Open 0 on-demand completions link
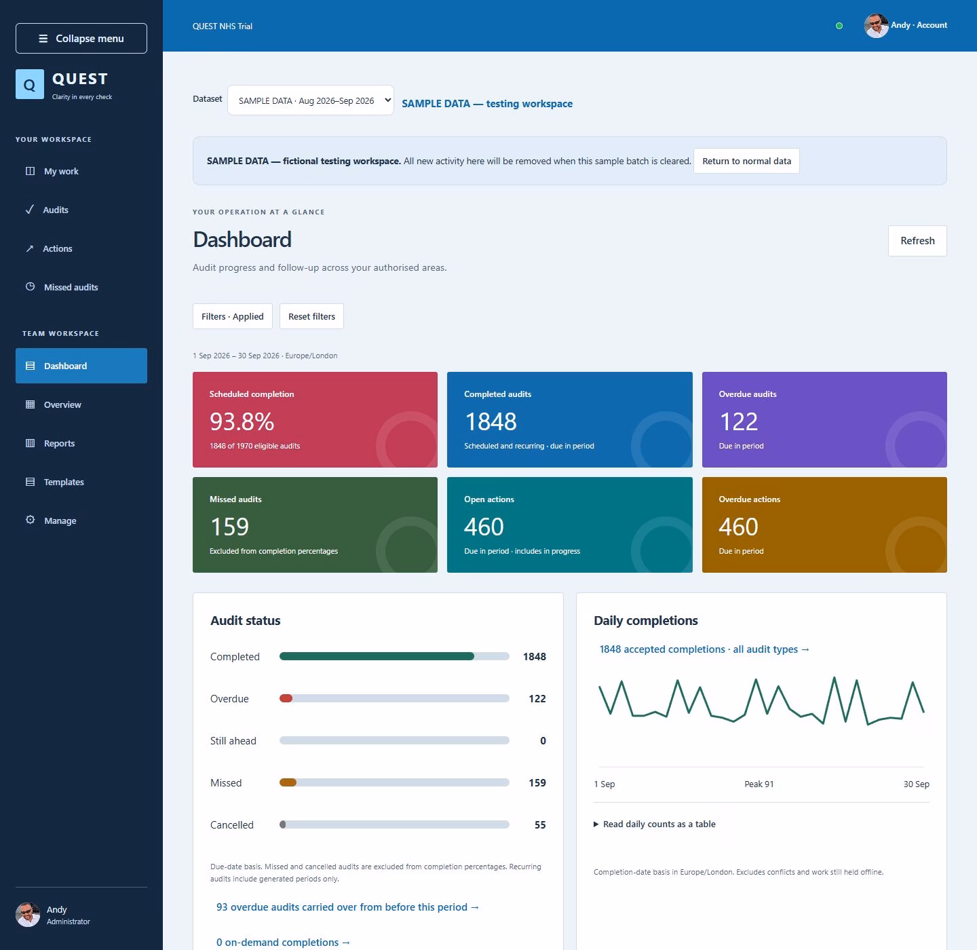This screenshot has width=977, height=950. (283, 943)
